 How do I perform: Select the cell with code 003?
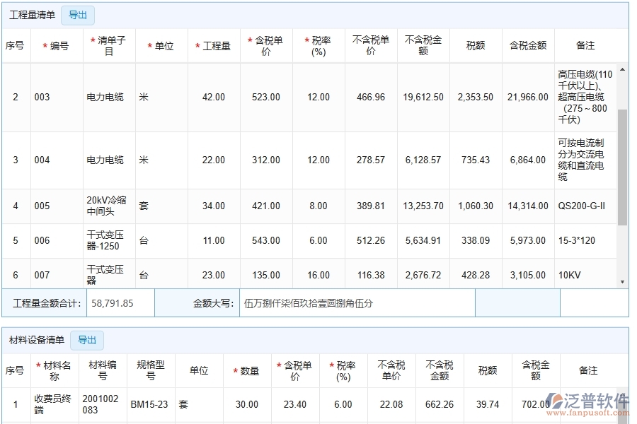pyautogui.click(x=57, y=98)
